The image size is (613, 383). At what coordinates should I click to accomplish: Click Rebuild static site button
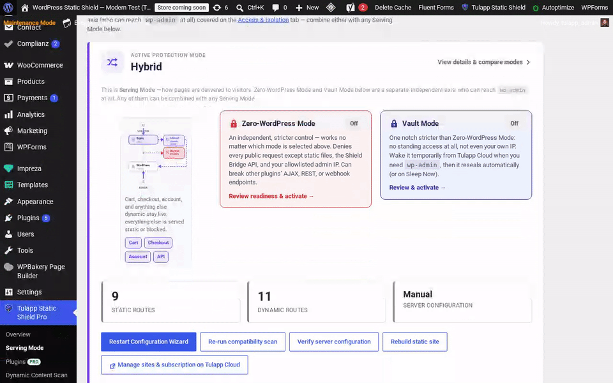pyautogui.click(x=415, y=342)
